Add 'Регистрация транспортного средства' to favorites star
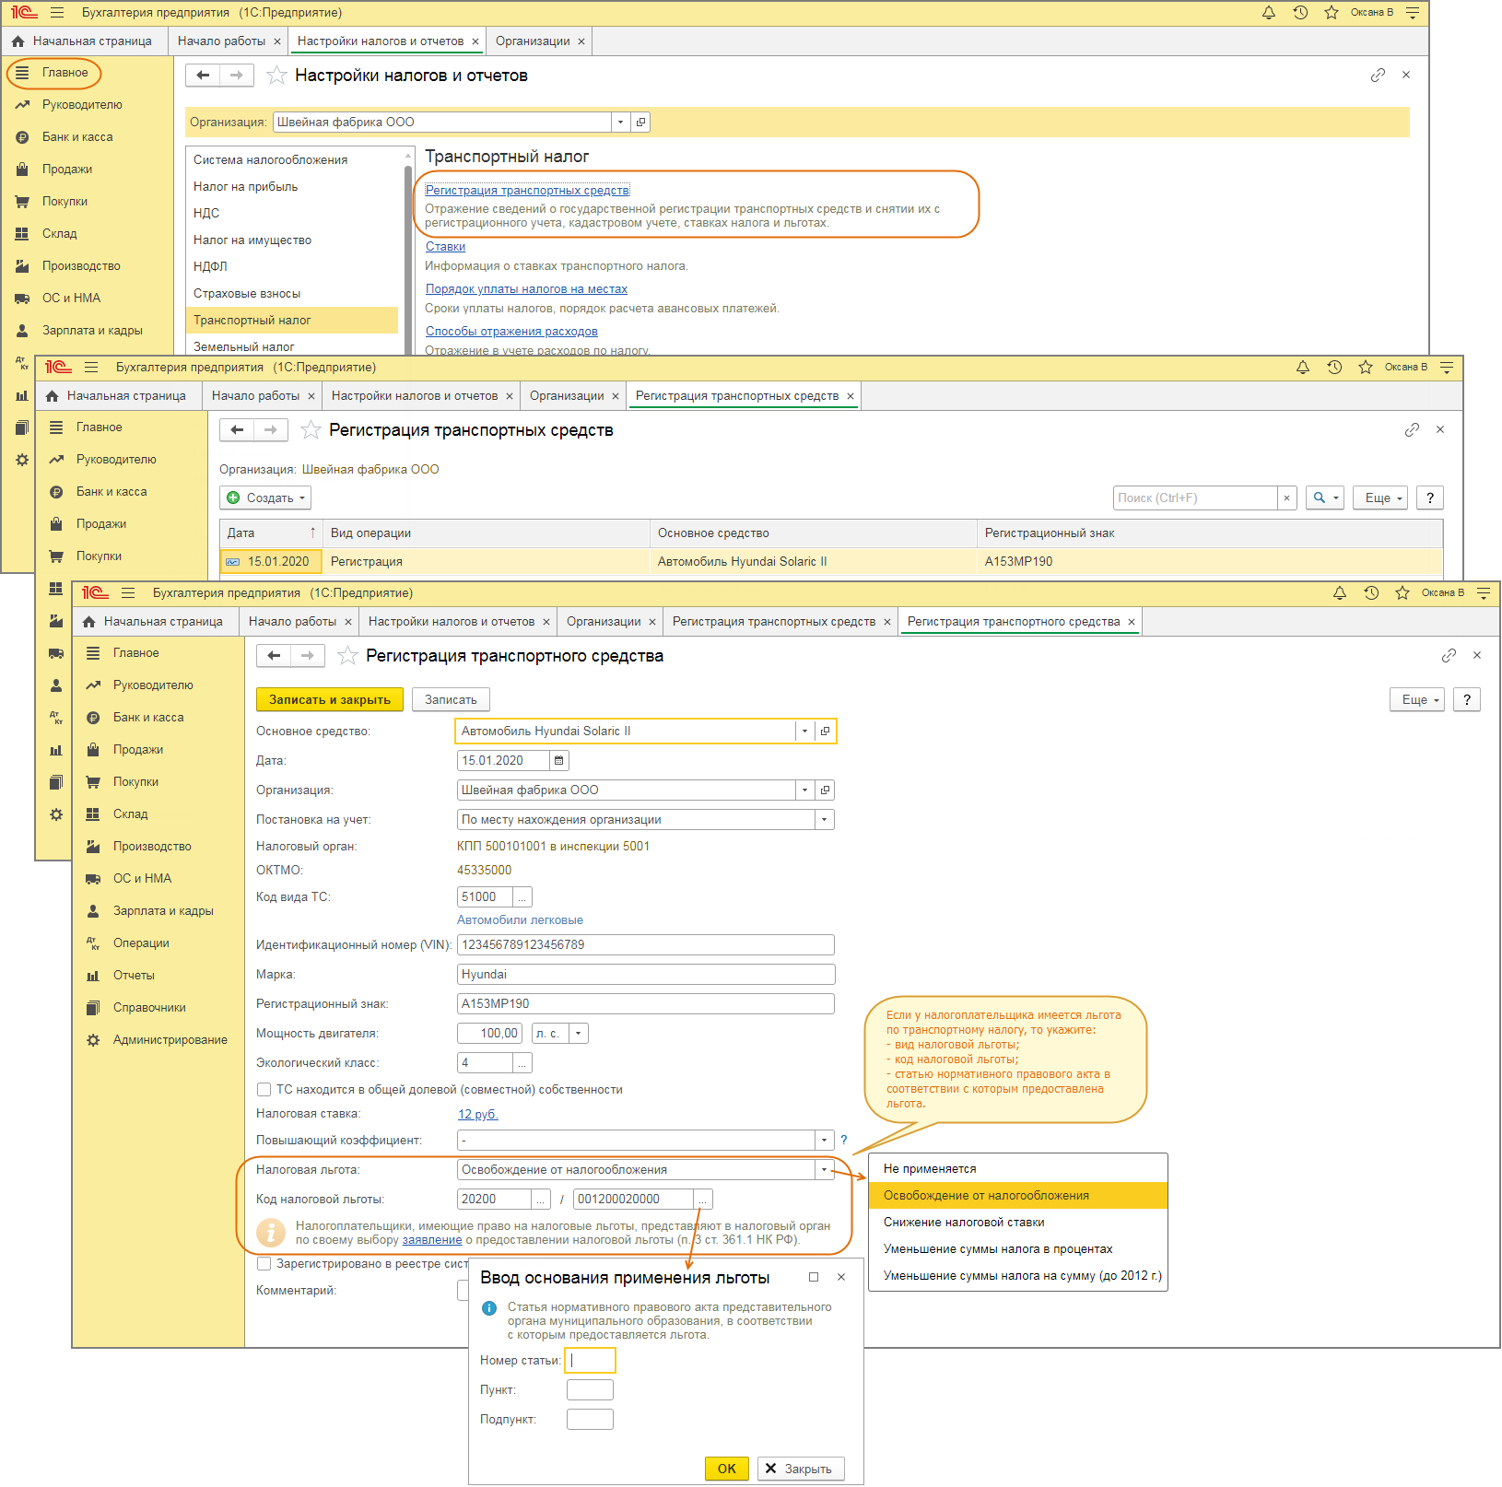 click(x=347, y=656)
